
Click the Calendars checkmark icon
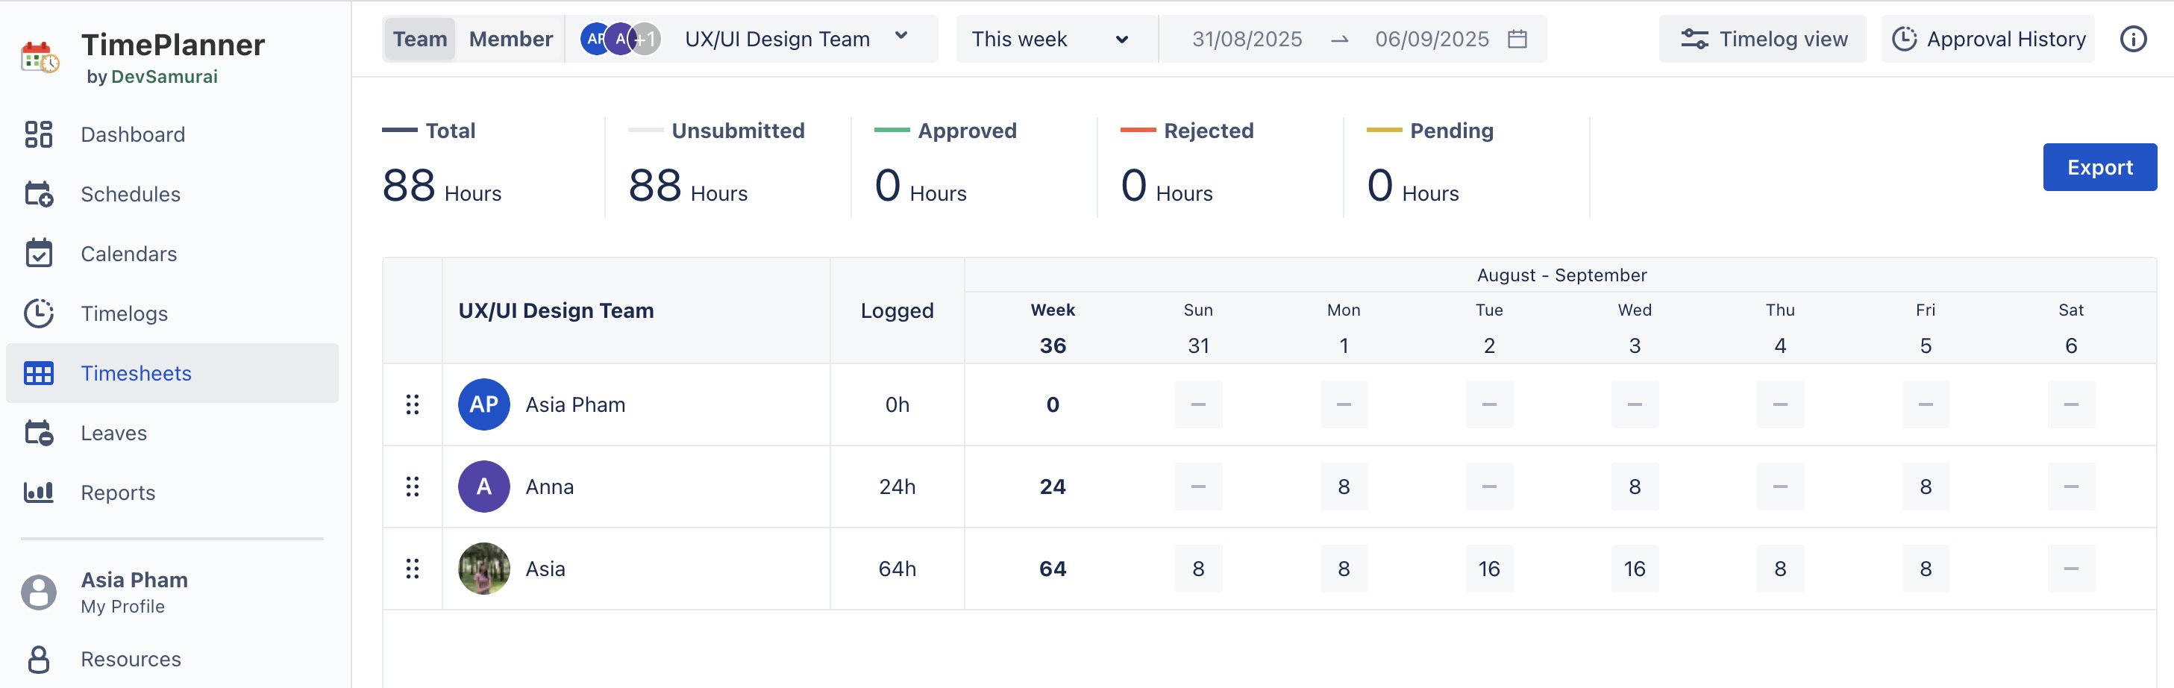click(x=39, y=253)
